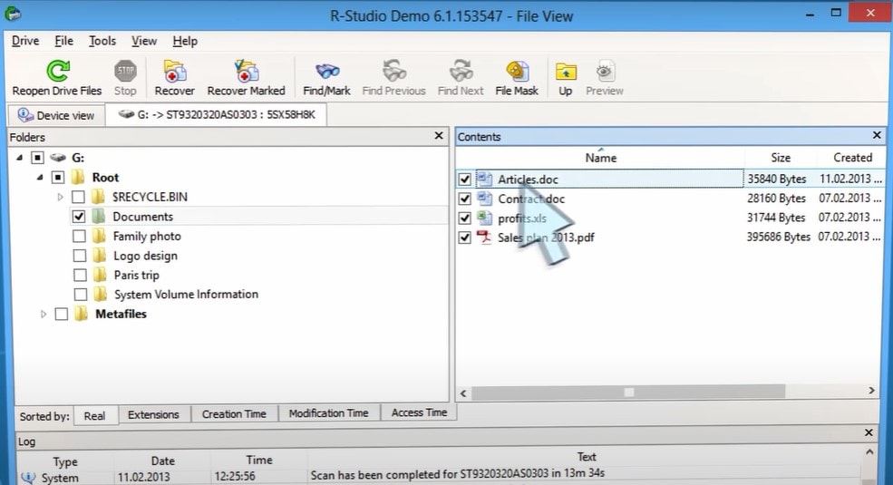Go Up one folder level
This screenshot has width=893, height=485.
pos(566,72)
